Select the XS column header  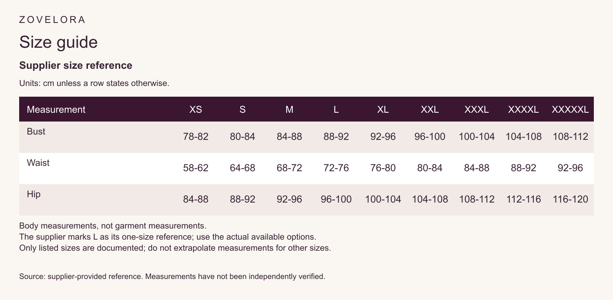pos(196,110)
